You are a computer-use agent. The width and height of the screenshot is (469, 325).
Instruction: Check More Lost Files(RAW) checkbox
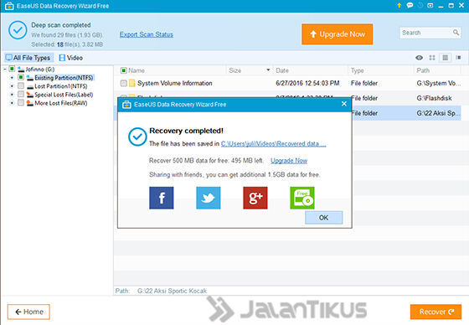(x=21, y=103)
